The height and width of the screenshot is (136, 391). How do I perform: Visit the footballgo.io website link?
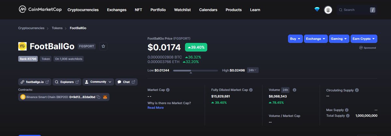pyautogui.click(x=35, y=82)
